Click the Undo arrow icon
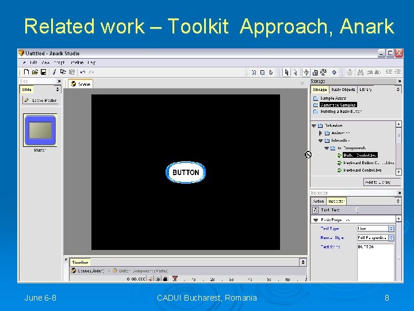The width and height of the screenshot is (414, 311). coord(83,72)
